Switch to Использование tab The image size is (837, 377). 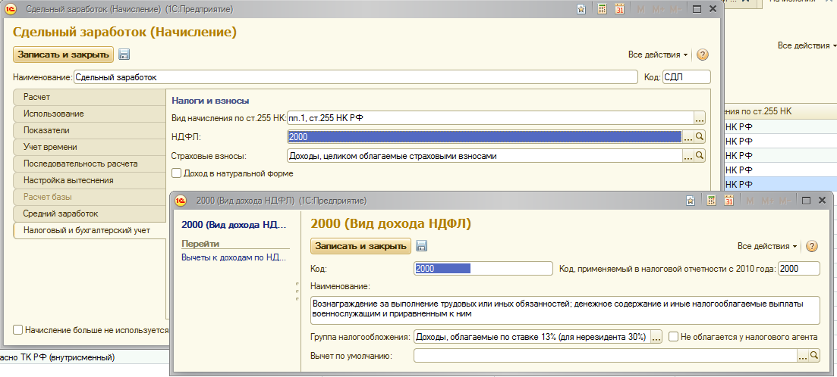(89, 114)
